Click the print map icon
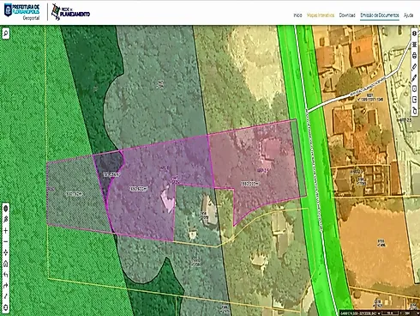The height and width of the screenshot is (316, 420). click(415, 56)
